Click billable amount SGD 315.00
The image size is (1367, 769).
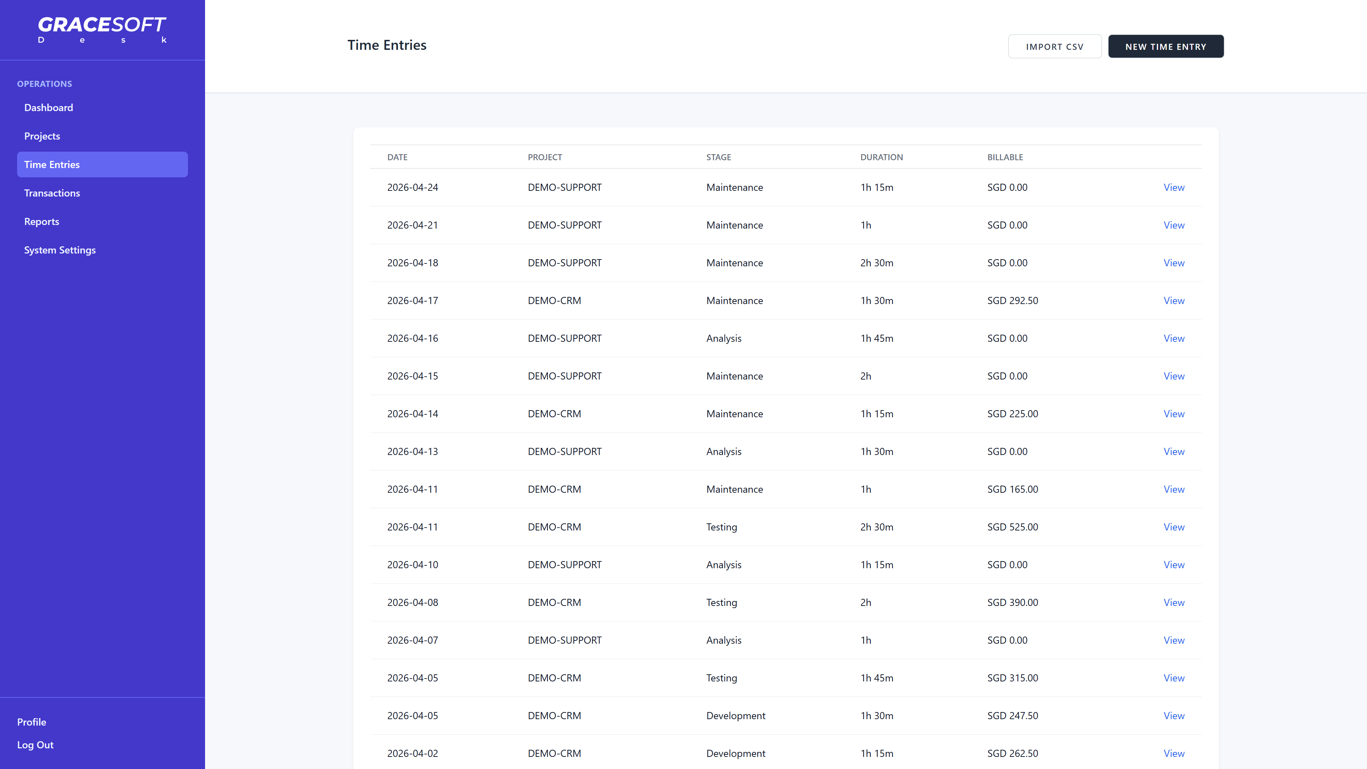click(1012, 678)
